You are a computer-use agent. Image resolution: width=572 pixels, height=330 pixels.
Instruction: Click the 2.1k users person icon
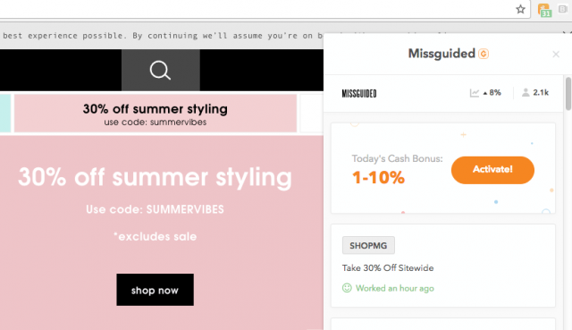point(526,92)
